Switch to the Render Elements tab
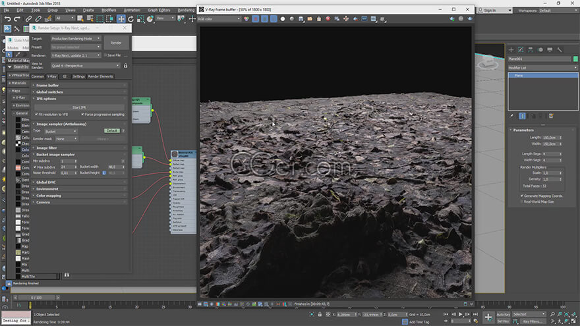The height and width of the screenshot is (326, 580). (101, 76)
